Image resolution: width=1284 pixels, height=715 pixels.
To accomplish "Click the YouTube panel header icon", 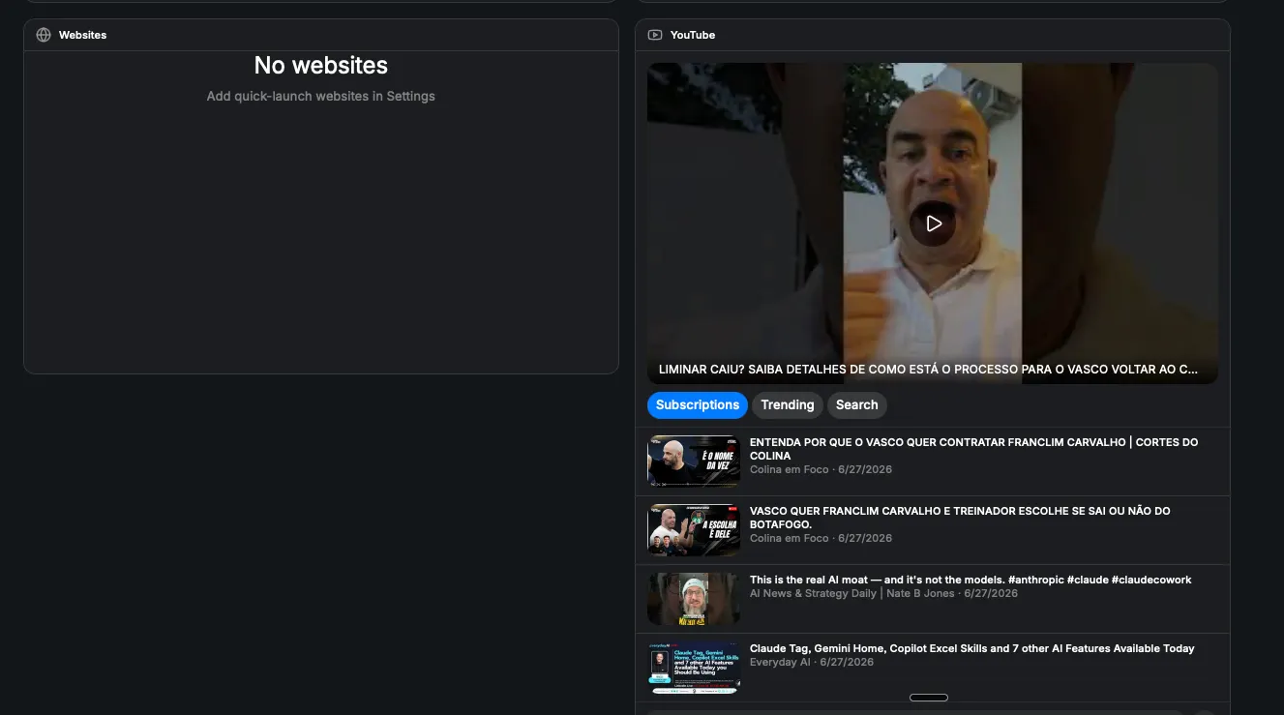I will coord(655,35).
